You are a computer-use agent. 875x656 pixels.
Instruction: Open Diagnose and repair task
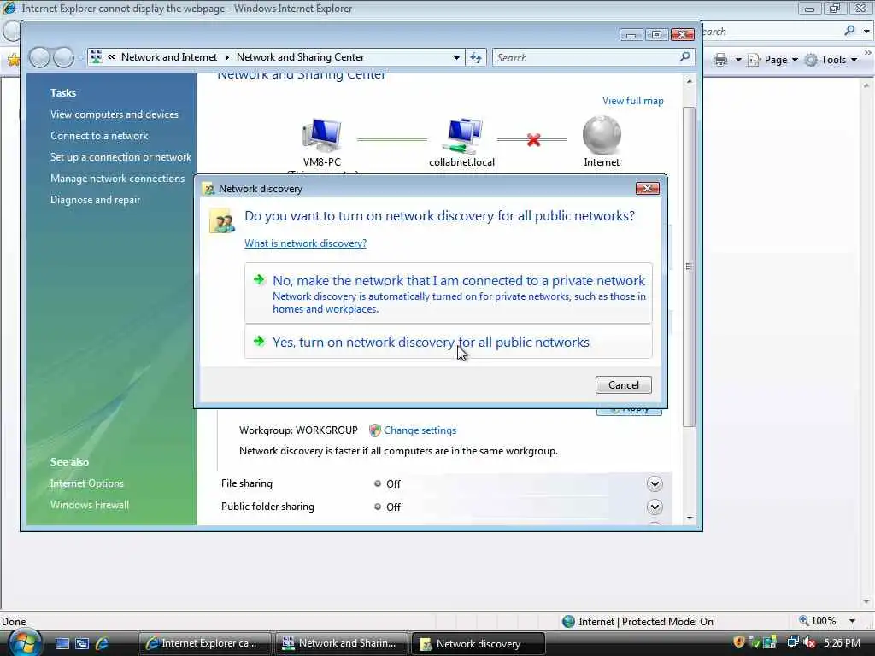click(x=96, y=200)
